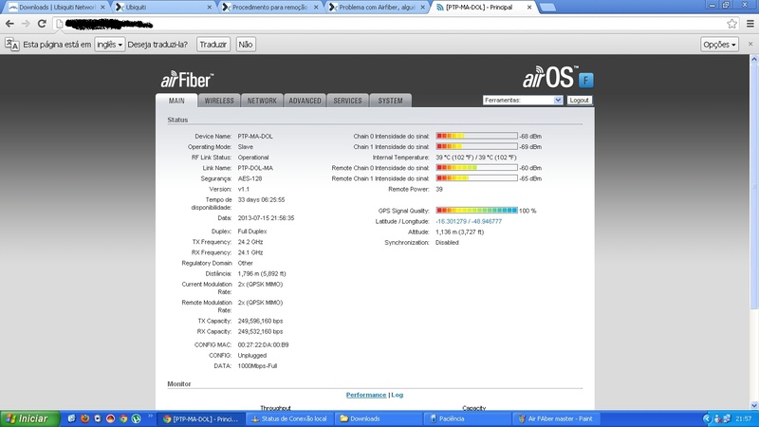Bookmark this page with the star icon

(731, 23)
